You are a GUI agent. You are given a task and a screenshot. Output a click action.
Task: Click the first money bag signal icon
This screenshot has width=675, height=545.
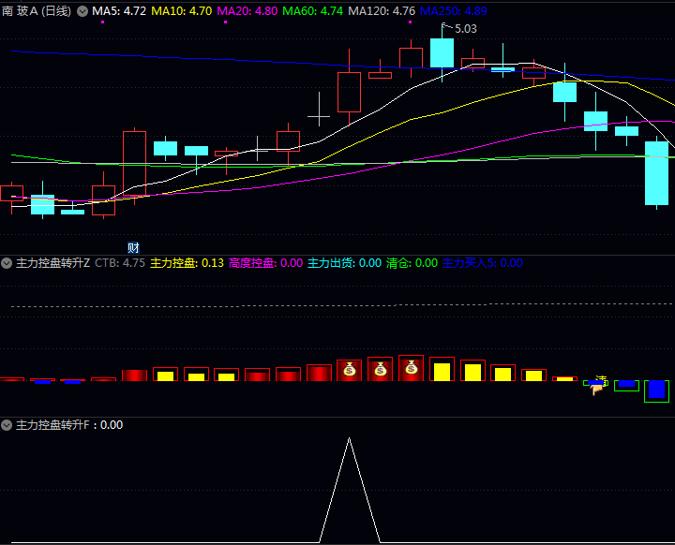(x=349, y=369)
